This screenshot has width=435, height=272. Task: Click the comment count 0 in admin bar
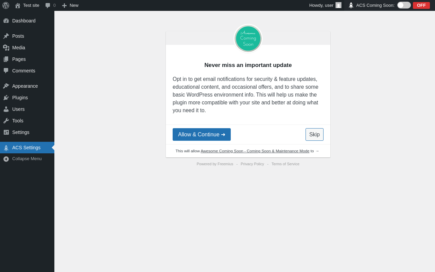[54, 5]
